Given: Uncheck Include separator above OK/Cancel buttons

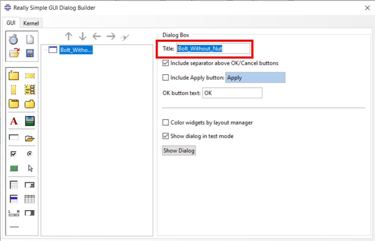Looking at the screenshot, I should click(165, 63).
